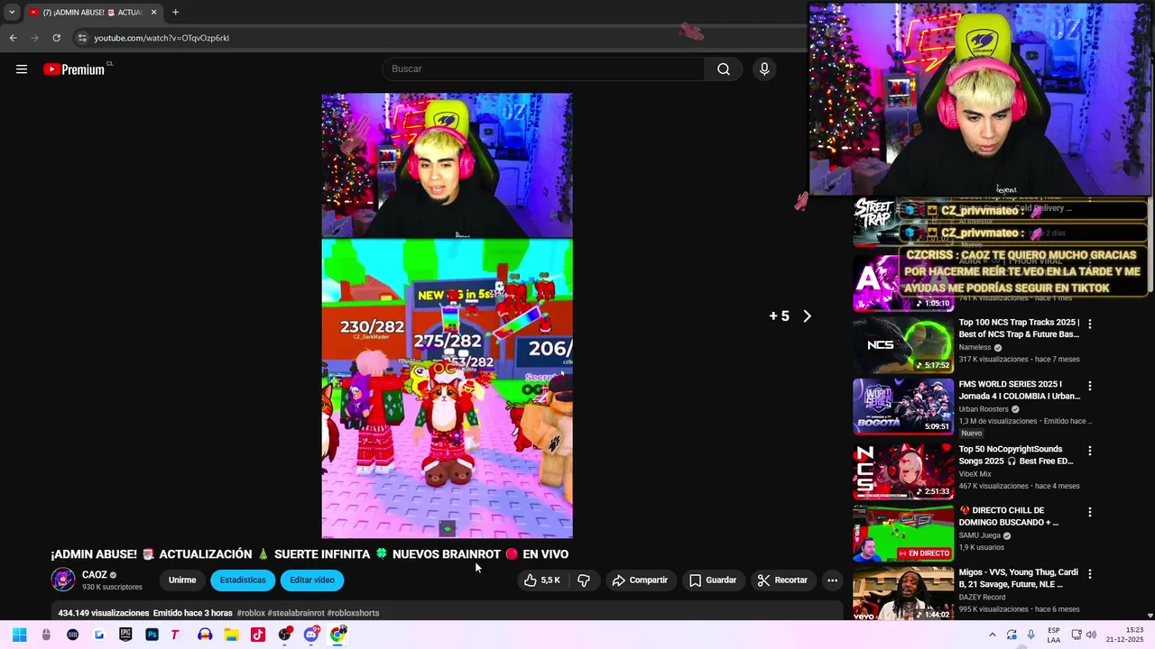Click the #stealabrainrot hashtag
Screen dimensions: 1155x649
(x=296, y=613)
